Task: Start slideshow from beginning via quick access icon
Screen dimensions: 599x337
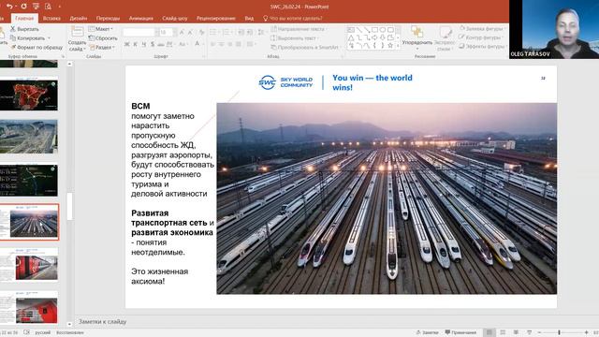Action: tap(36, 7)
